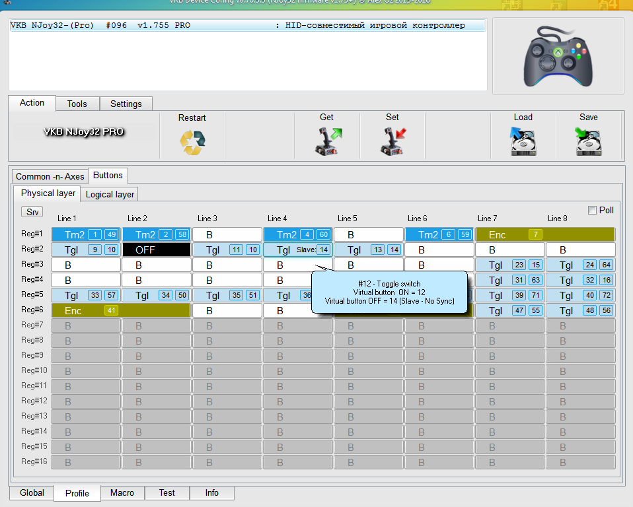Image resolution: width=633 pixels, height=507 pixels.
Task: Switch to the Logical layer tab
Action: pyautogui.click(x=110, y=194)
